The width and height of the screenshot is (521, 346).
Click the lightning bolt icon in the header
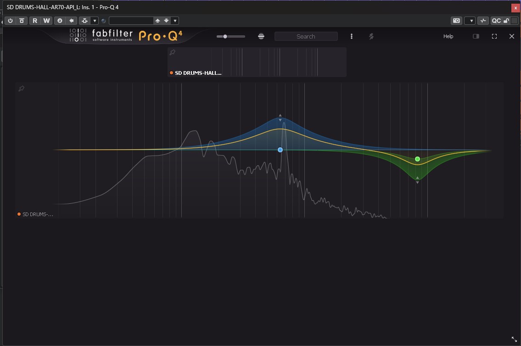(x=371, y=36)
